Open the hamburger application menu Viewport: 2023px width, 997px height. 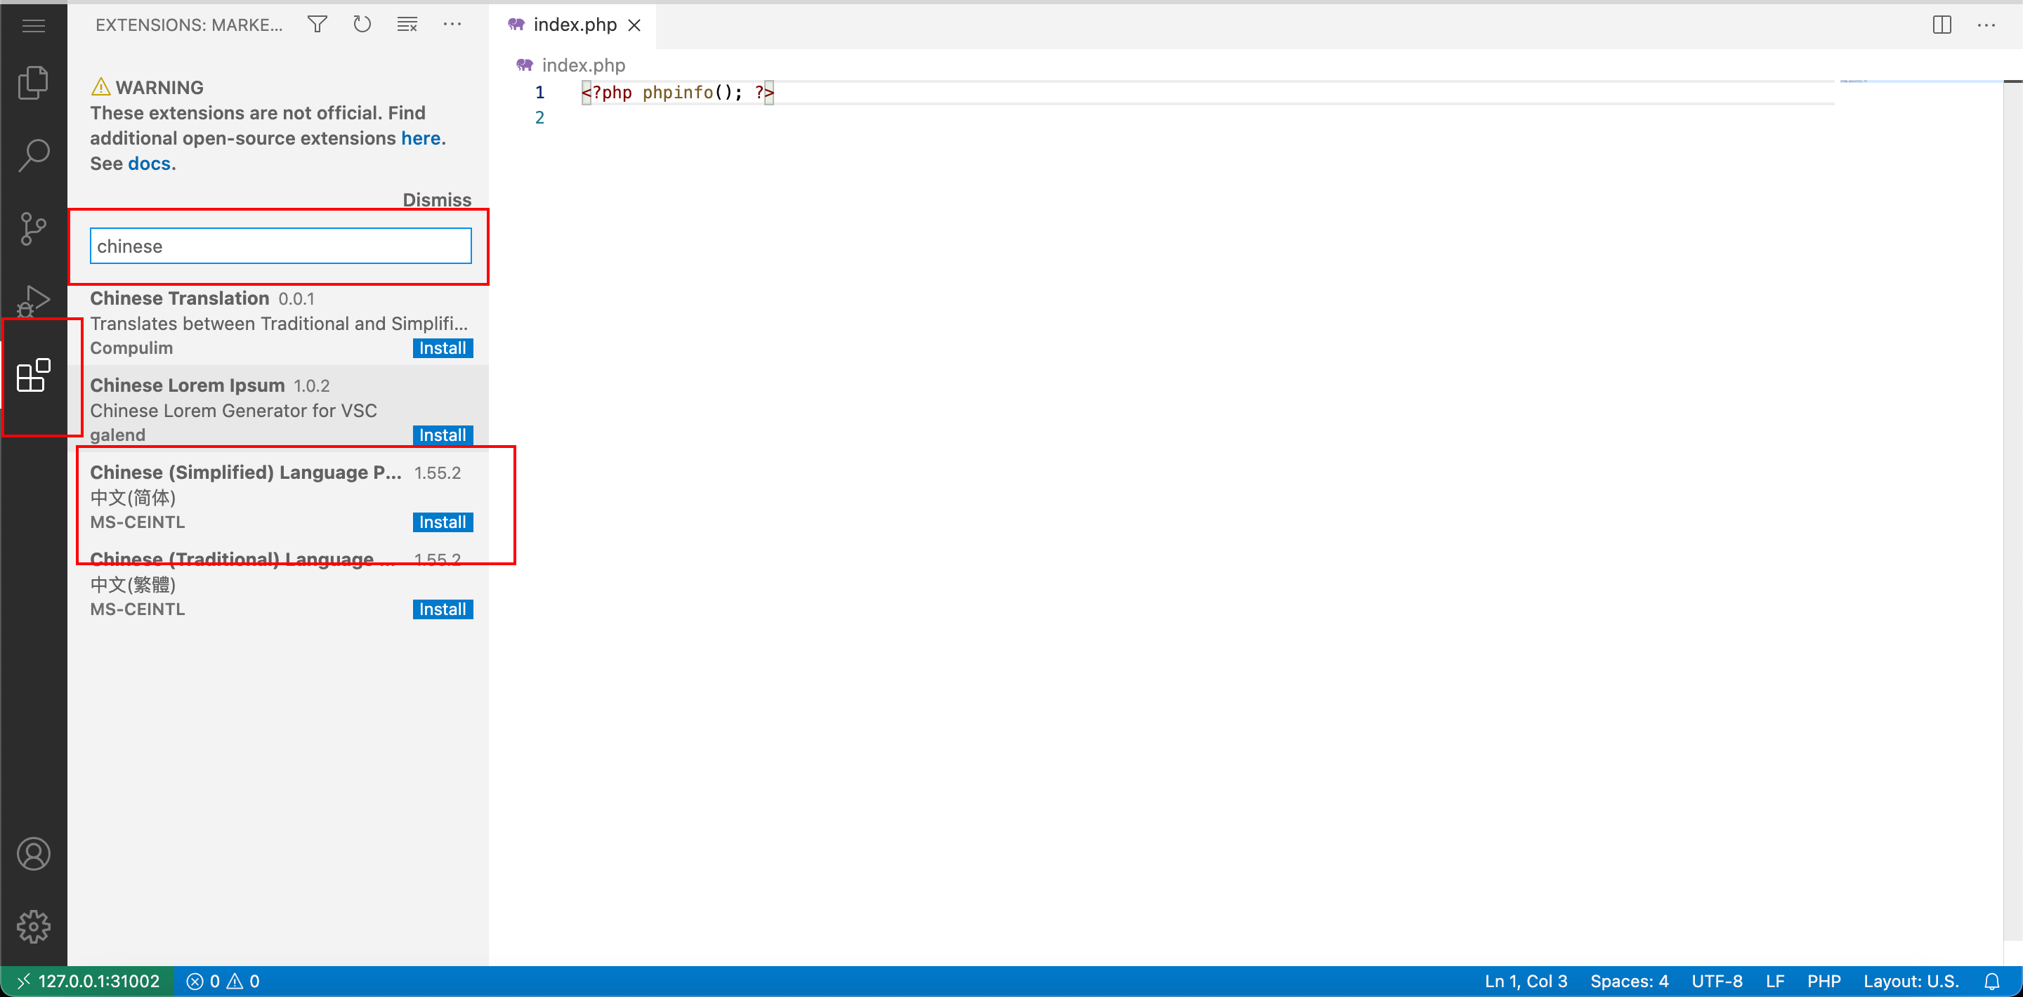[33, 26]
